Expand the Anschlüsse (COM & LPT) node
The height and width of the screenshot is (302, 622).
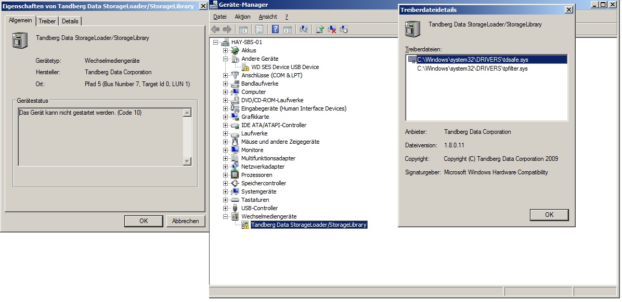tap(225, 75)
